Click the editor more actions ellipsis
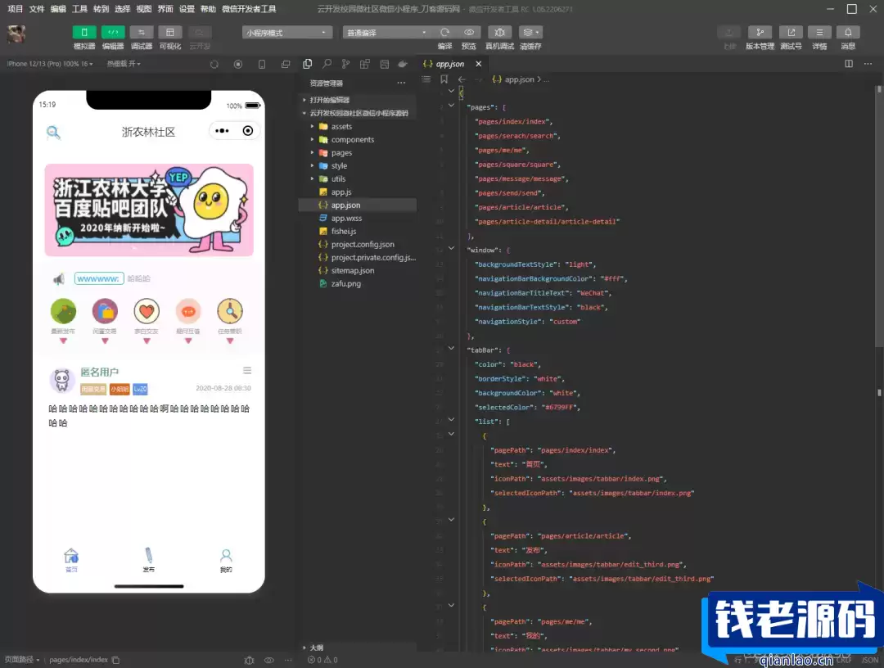Screen dimensions: 884x668 point(868,64)
